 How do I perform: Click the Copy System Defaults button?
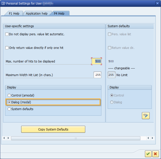tap(53, 129)
